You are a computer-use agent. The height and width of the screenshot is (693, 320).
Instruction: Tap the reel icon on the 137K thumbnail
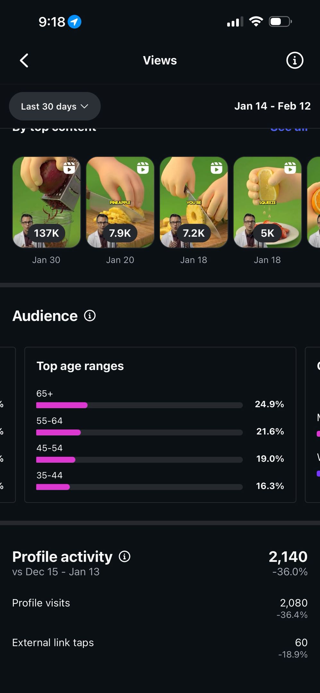(69, 168)
